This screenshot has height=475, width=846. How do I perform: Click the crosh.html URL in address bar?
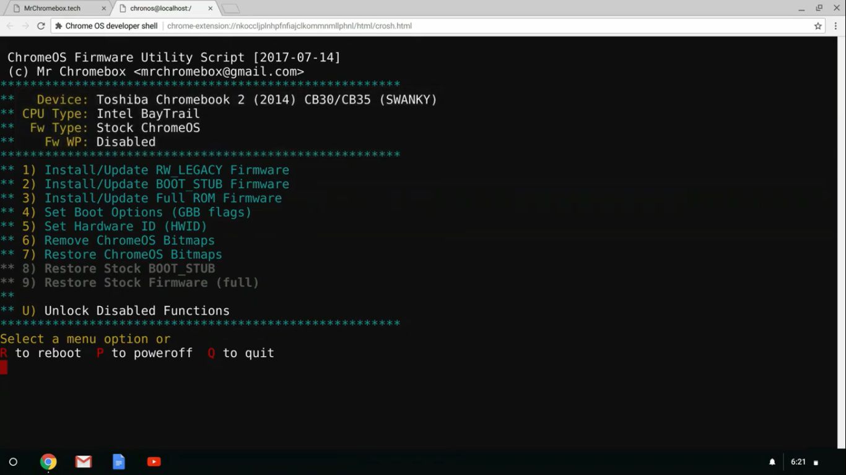point(289,26)
